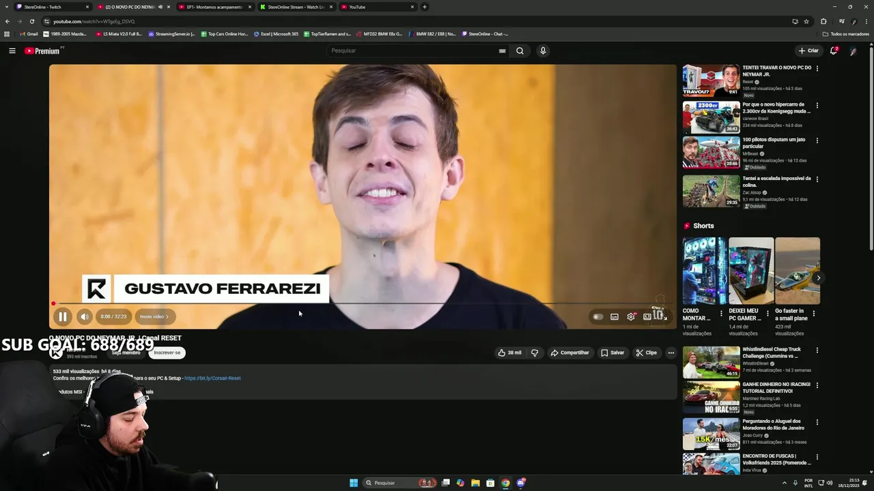This screenshot has height=491, width=874.
Task: Dislike the video with thumbs-down
Action: pyautogui.click(x=535, y=353)
